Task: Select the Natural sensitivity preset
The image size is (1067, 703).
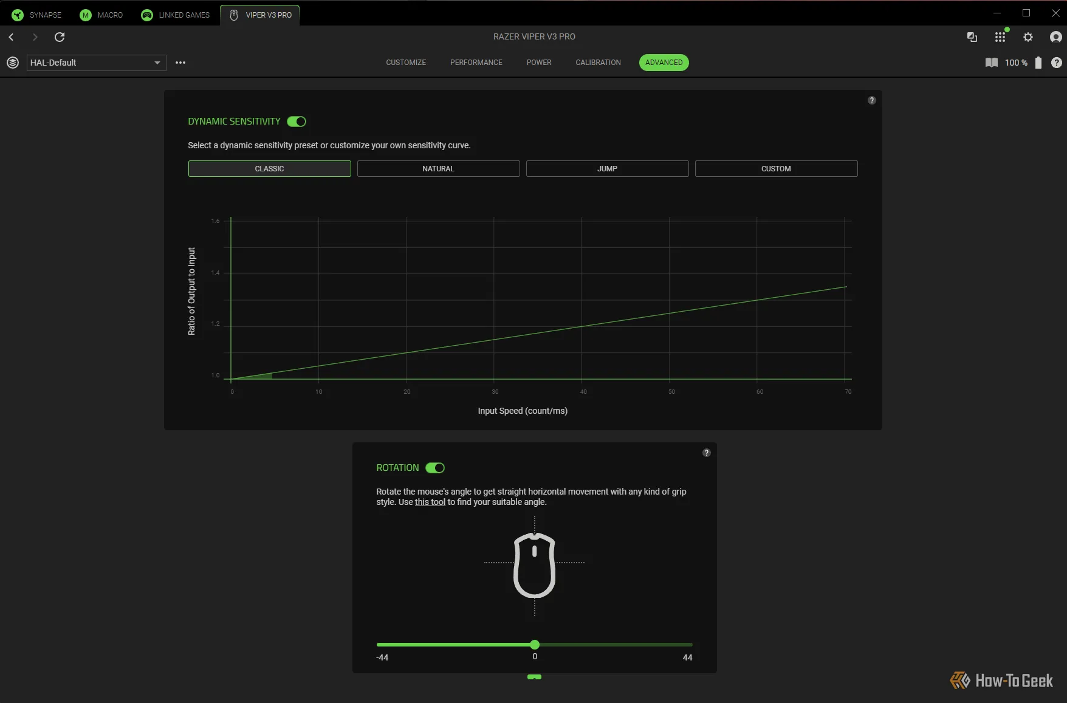Action: point(439,169)
